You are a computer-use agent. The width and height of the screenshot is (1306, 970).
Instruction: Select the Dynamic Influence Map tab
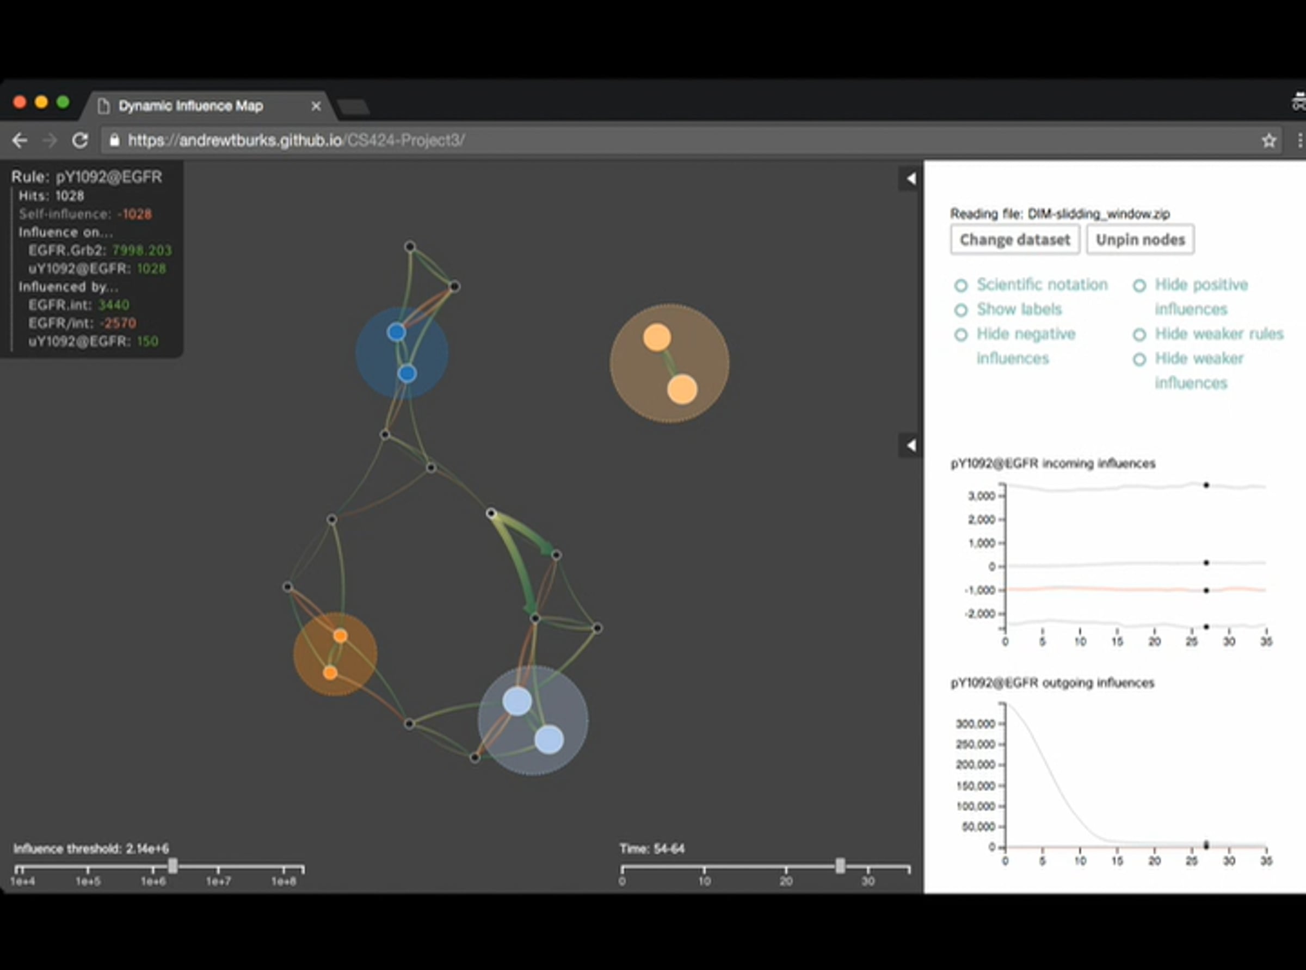point(207,106)
